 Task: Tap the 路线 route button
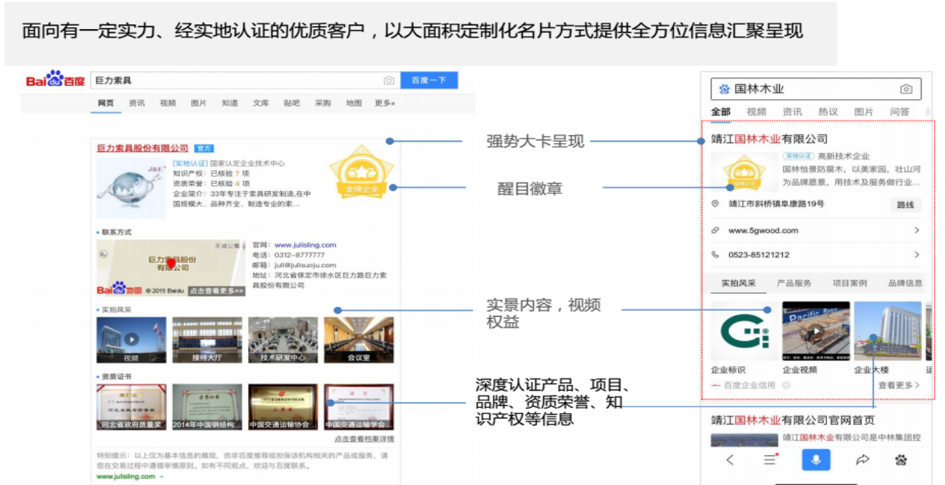[905, 205]
